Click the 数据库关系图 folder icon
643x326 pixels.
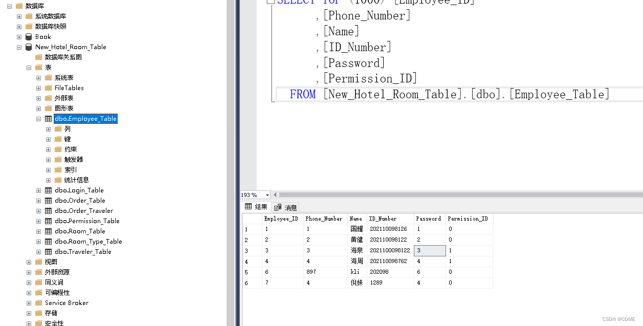point(38,57)
